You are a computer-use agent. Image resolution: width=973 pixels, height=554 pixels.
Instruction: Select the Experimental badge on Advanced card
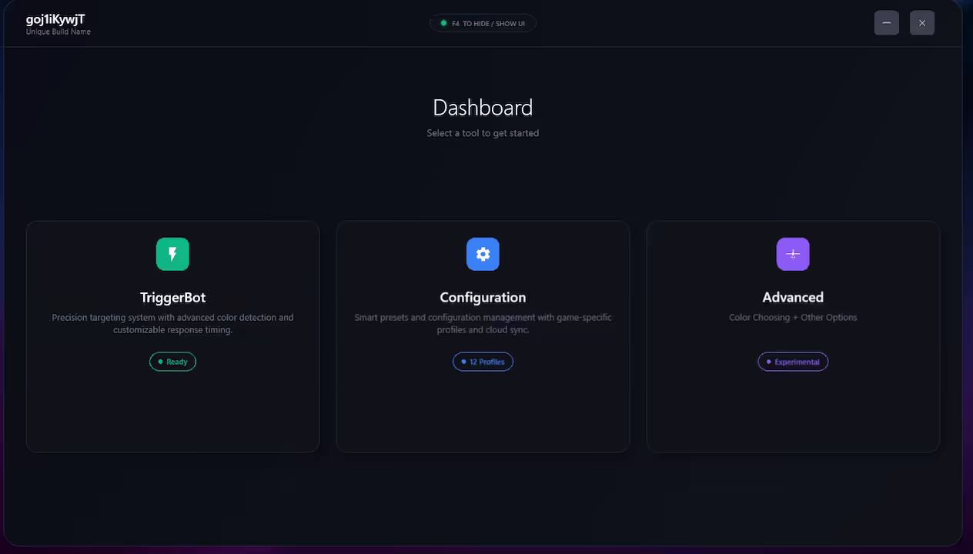coord(793,362)
